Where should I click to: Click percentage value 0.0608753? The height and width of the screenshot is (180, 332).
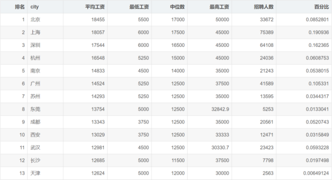317,58
